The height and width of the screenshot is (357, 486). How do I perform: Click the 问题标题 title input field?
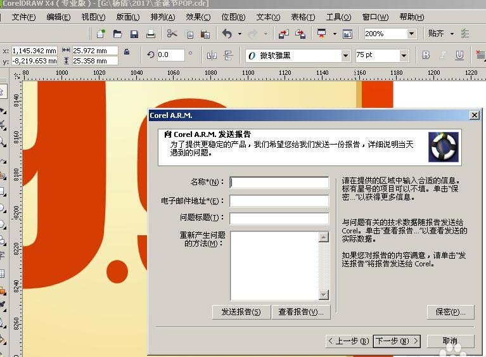click(x=279, y=218)
